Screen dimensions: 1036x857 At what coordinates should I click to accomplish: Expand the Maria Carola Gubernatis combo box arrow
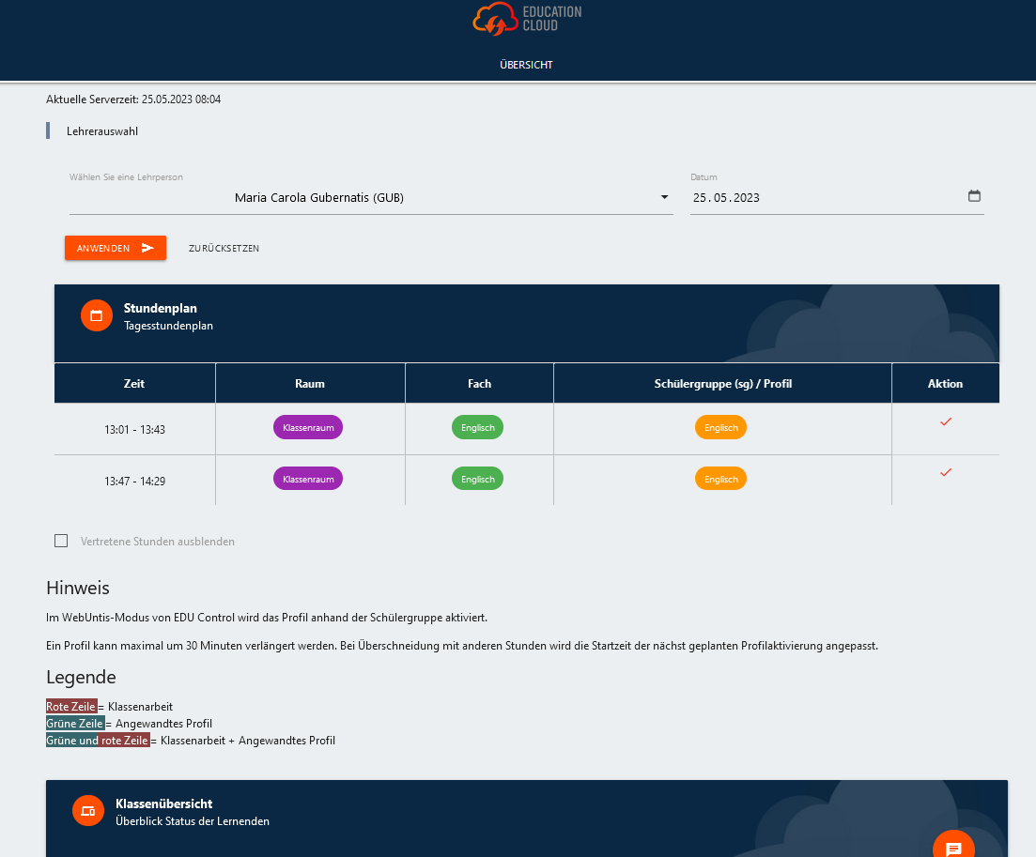pos(664,197)
